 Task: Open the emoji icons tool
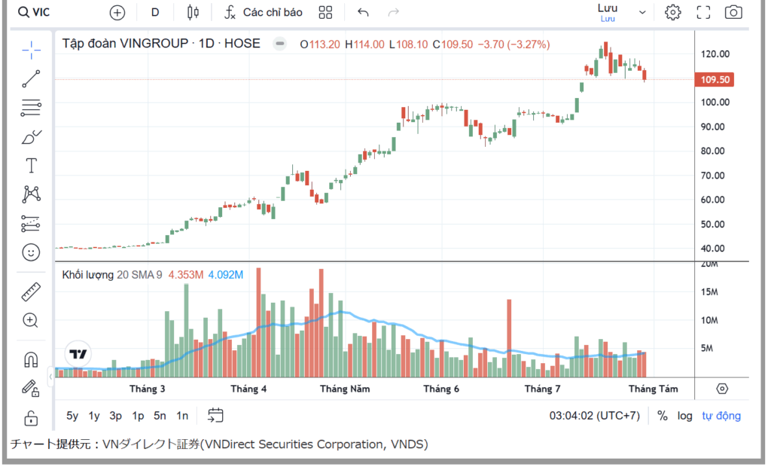pyautogui.click(x=31, y=252)
